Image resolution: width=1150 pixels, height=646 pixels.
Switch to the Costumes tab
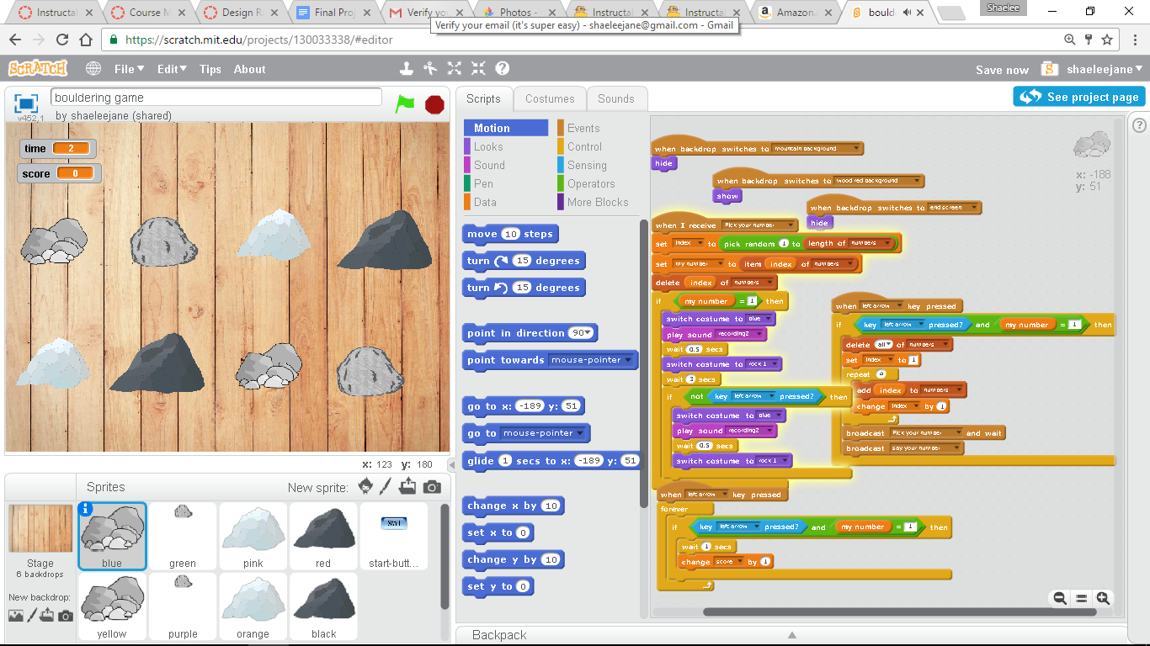point(550,98)
